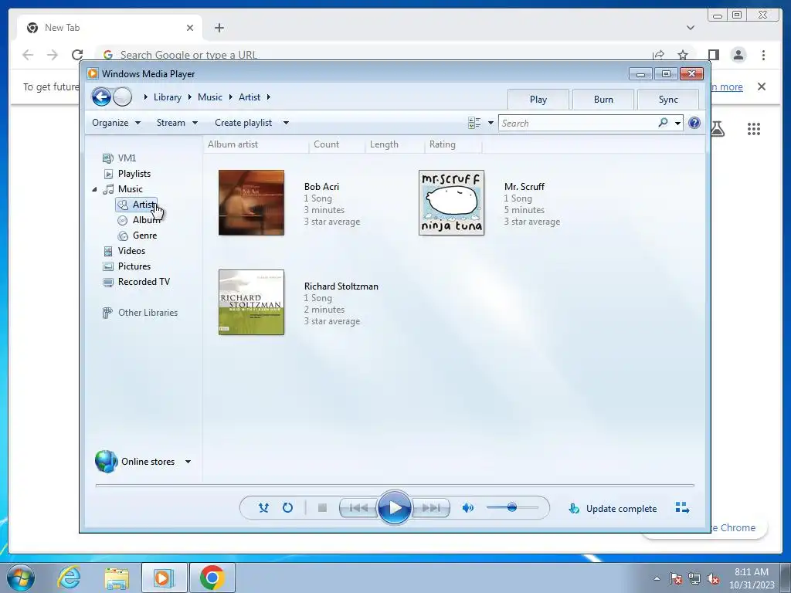Open View options dropdown arrow

[x=491, y=123]
